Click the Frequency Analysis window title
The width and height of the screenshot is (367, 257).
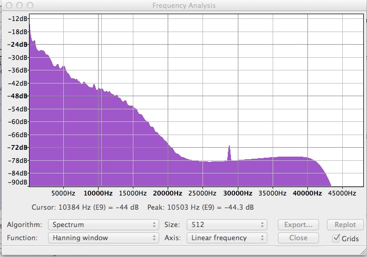tap(183, 5)
